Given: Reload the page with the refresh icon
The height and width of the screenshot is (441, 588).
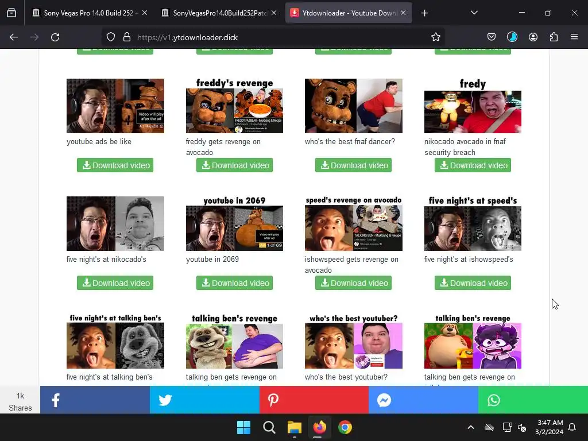Looking at the screenshot, I should click(55, 37).
